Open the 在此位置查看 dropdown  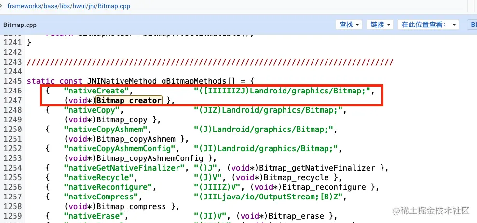coord(428,25)
